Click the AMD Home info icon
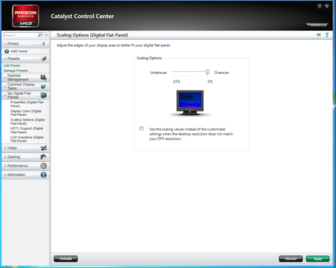The width and height of the screenshot is (336, 268). tap(7, 51)
